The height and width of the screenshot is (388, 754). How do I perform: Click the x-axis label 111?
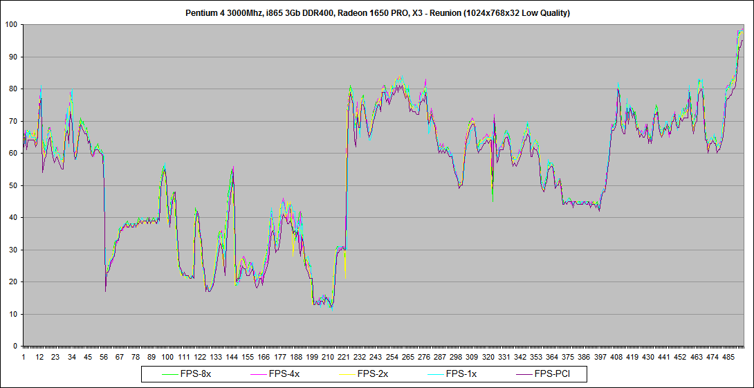click(x=184, y=358)
